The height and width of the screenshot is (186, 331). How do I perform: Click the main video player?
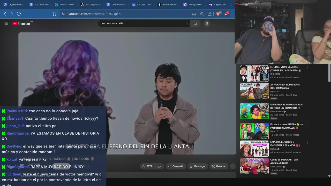pyautogui.click(x=127, y=93)
